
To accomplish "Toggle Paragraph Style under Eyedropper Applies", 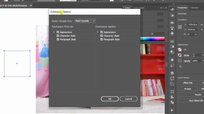I will (102, 39).
